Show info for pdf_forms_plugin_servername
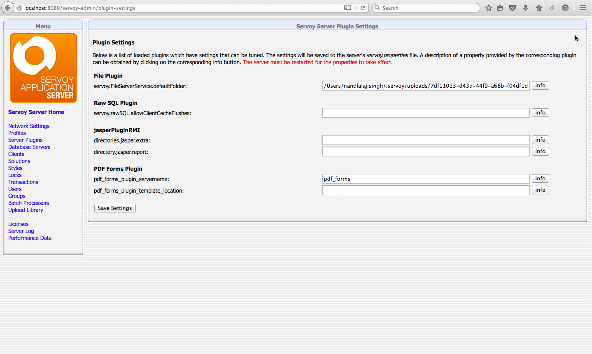The image size is (592, 354). click(541, 179)
